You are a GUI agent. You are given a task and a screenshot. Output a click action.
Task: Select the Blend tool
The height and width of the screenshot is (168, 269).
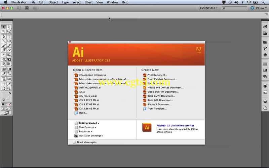click(x=9, y=74)
